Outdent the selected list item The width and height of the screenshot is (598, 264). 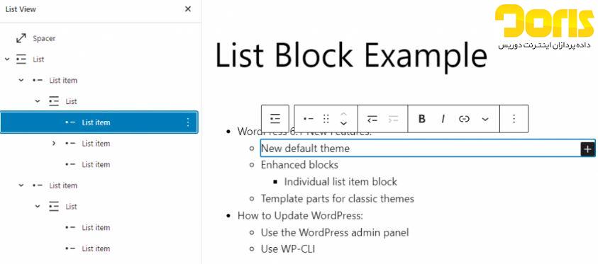coord(372,119)
